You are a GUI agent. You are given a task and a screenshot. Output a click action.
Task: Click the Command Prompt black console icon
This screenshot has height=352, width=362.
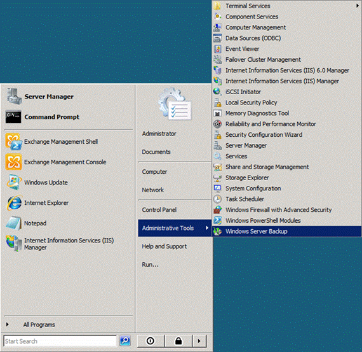[x=13, y=116]
